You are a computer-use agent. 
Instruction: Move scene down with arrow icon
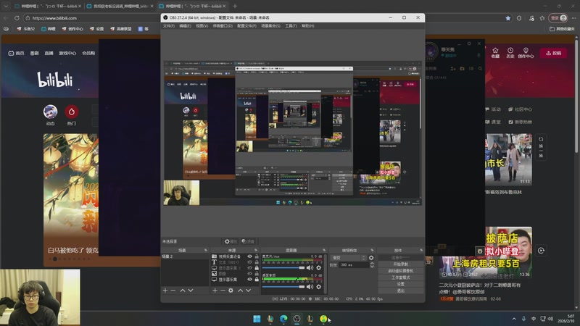click(x=191, y=291)
